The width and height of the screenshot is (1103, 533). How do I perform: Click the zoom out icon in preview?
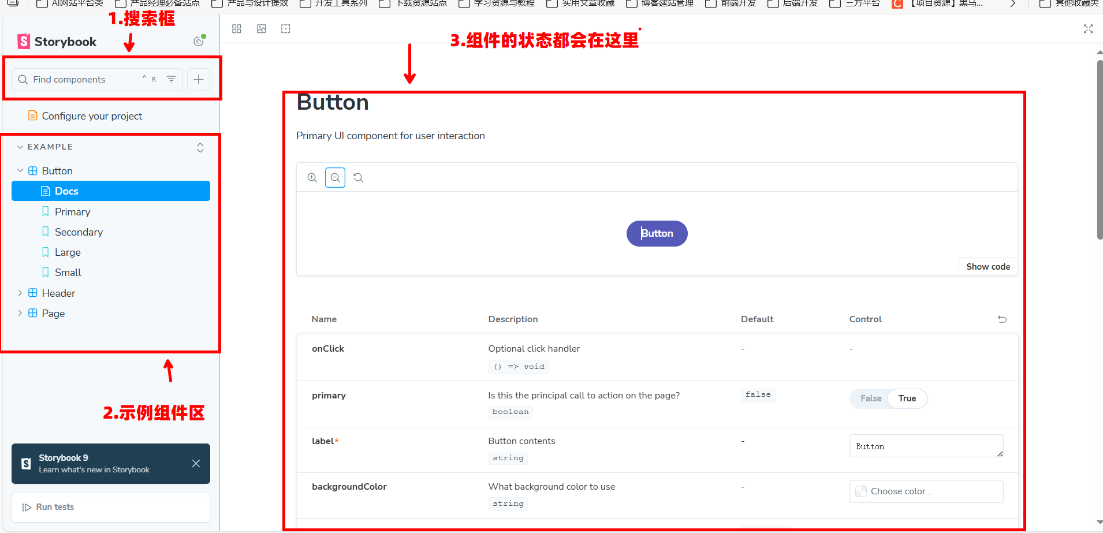click(335, 178)
